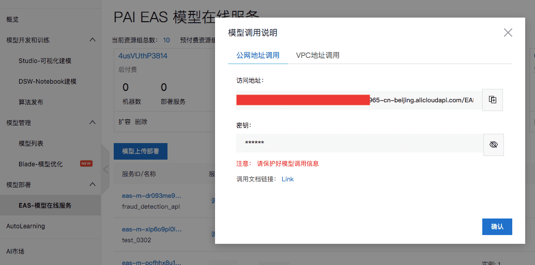Switch to VPC地址调用 tab
Viewport: 535px width, 265px height.
(x=317, y=55)
